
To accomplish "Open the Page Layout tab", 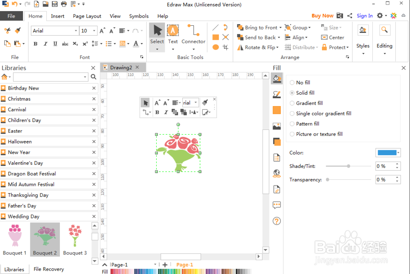I will pyautogui.click(x=87, y=16).
